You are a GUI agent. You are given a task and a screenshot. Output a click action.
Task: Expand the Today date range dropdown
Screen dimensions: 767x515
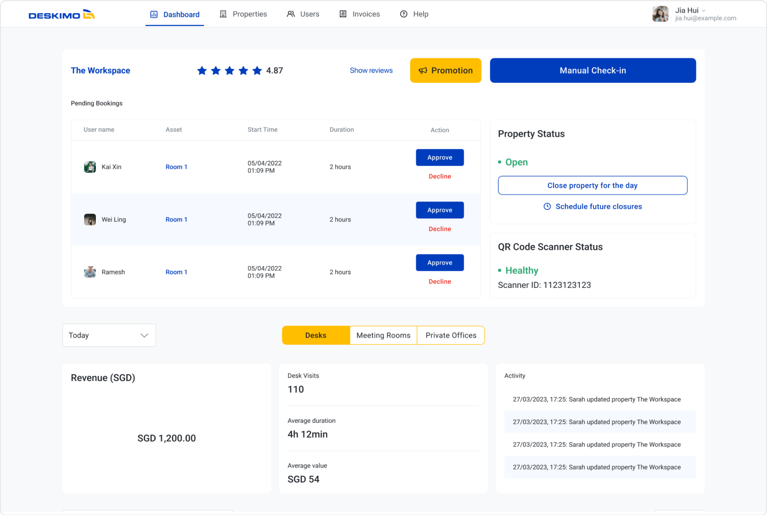(109, 335)
